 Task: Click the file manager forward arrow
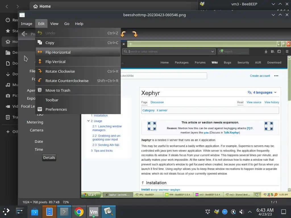pyautogui.click(x=17, y=7)
